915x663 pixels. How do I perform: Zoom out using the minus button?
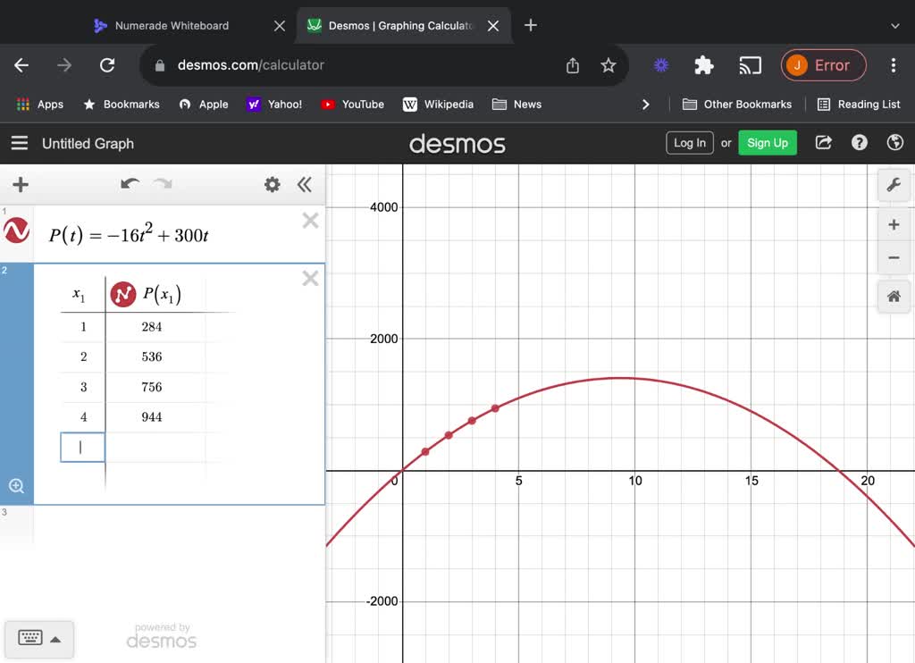tap(894, 258)
